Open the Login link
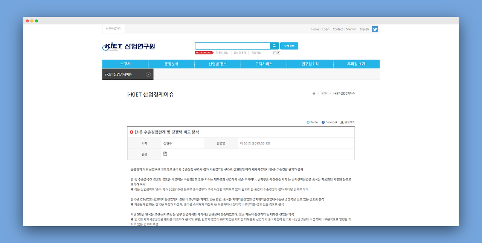This screenshot has width=482, height=243. click(326, 29)
